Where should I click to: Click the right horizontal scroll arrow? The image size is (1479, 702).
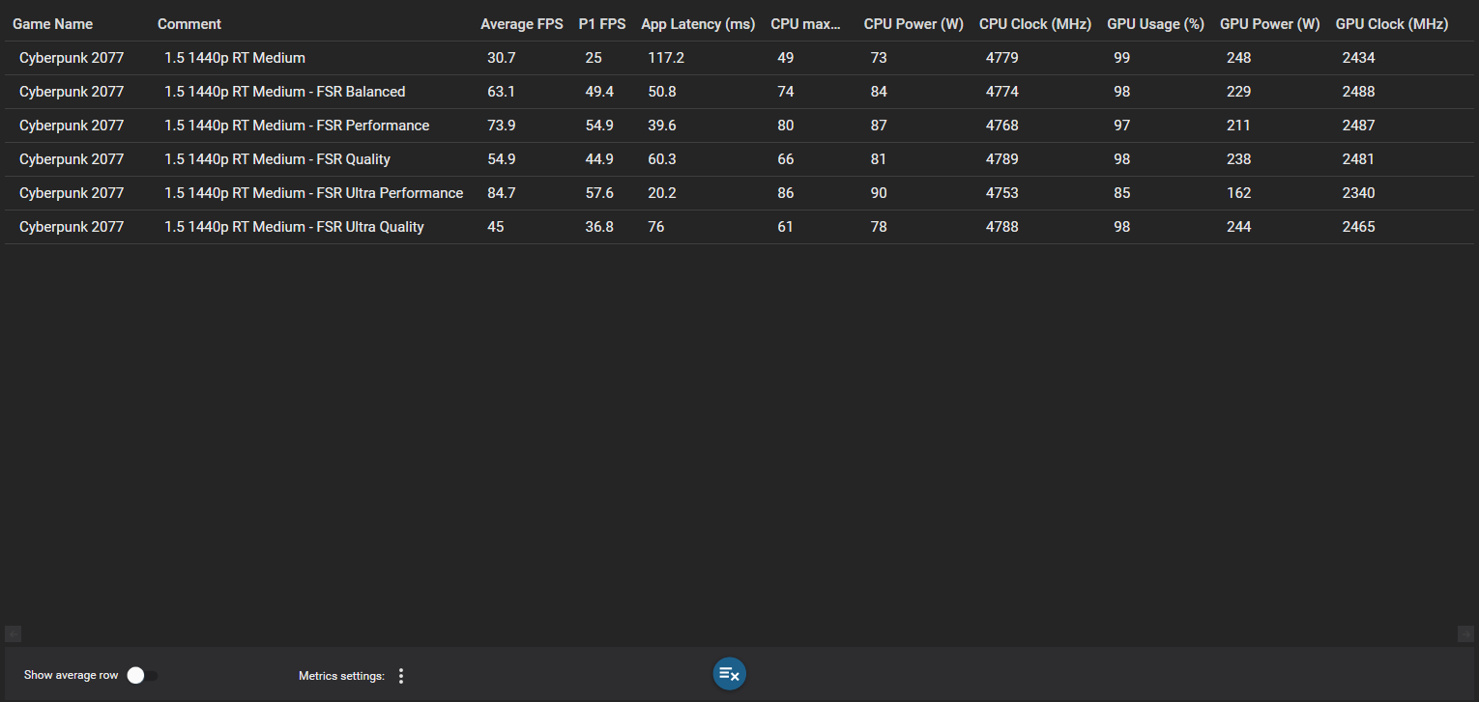[1465, 633]
